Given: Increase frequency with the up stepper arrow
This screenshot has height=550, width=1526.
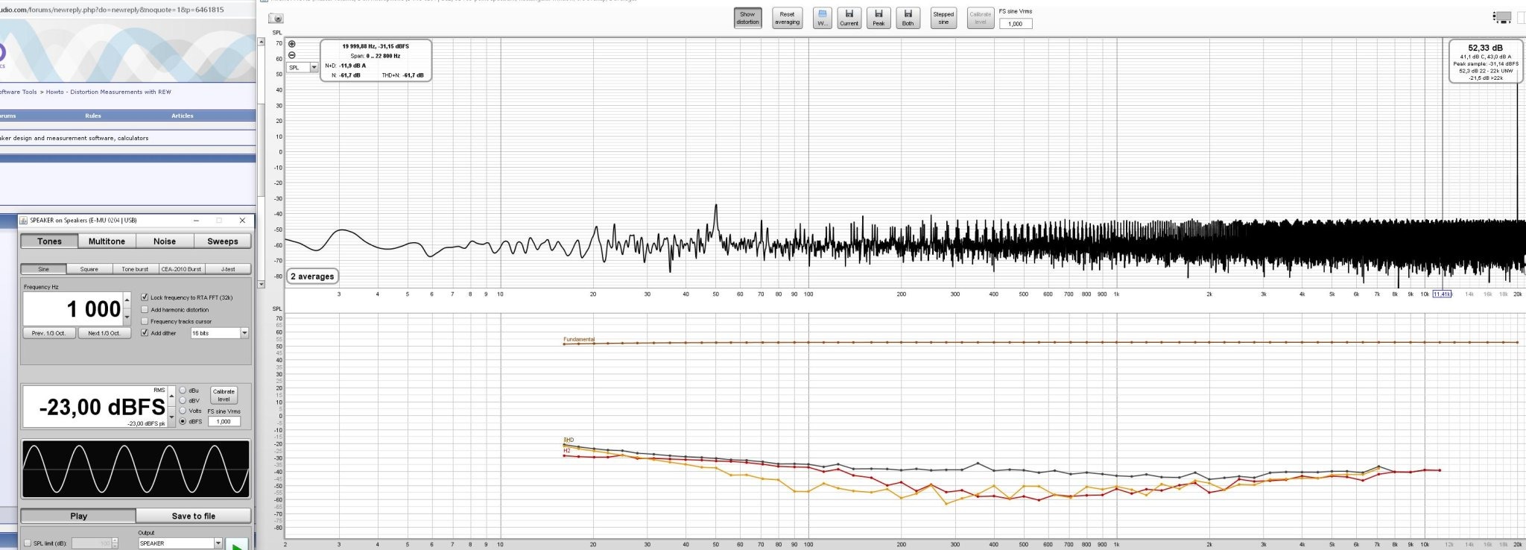Looking at the screenshot, I should (127, 300).
